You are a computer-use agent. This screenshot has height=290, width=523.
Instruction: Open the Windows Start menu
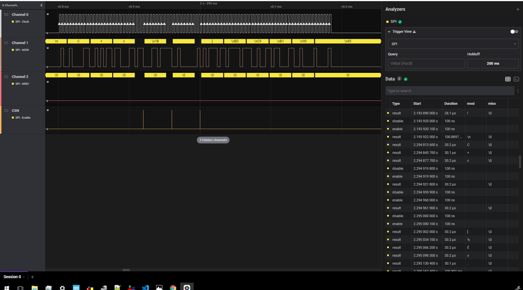click(6, 288)
